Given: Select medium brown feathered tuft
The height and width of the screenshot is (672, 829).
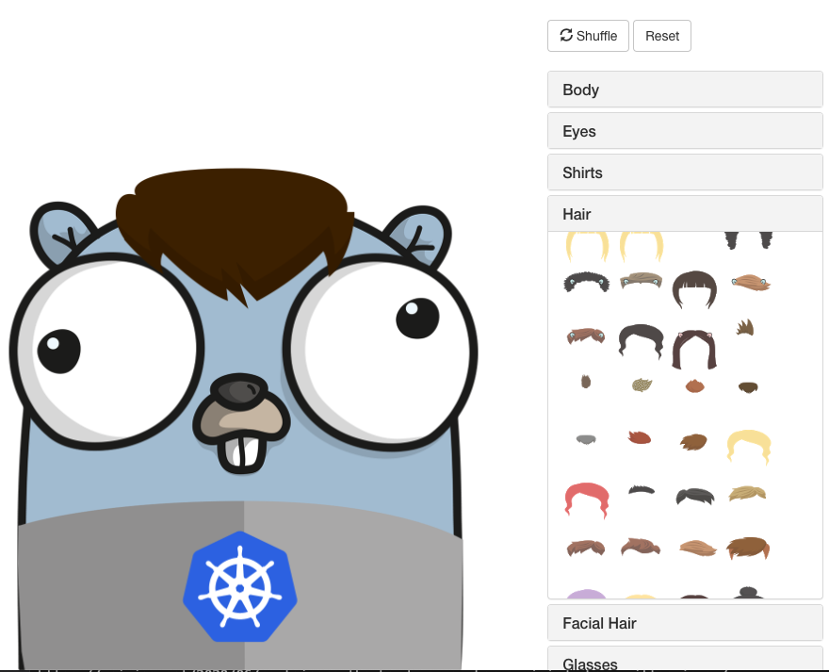Looking at the screenshot, I should coord(693,442).
